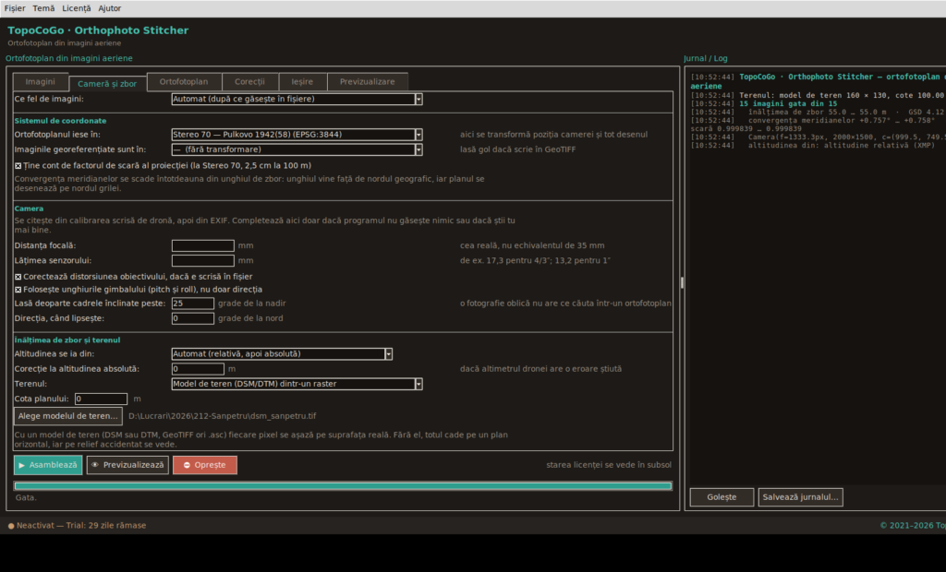
Task: Toggle the projection scale factor checkbox
Action: point(18,166)
